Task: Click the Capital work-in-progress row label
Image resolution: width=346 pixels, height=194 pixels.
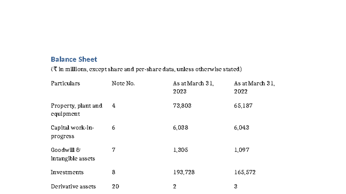Action: pos(72,132)
